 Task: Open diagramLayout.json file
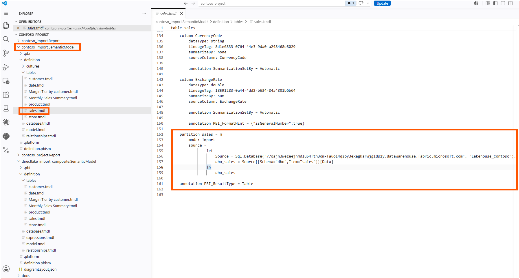pos(40,269)
